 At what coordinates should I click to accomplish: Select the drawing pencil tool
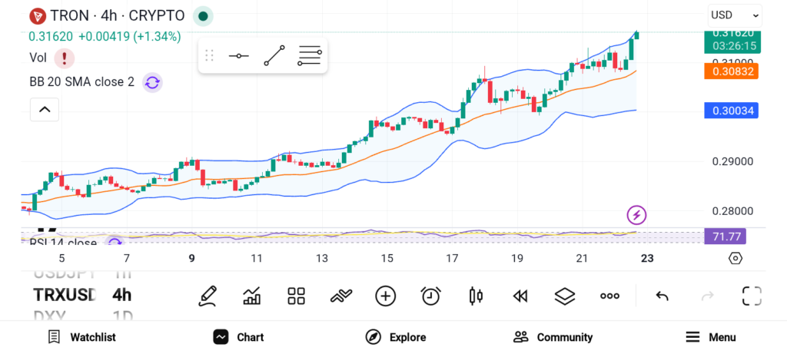tap(207, 296)
